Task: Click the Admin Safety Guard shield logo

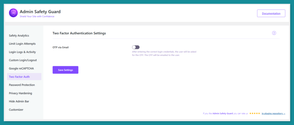Action: click(x=13, y=13)
